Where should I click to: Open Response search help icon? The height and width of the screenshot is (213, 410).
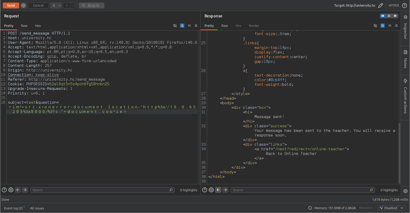(x=204, y=190)
